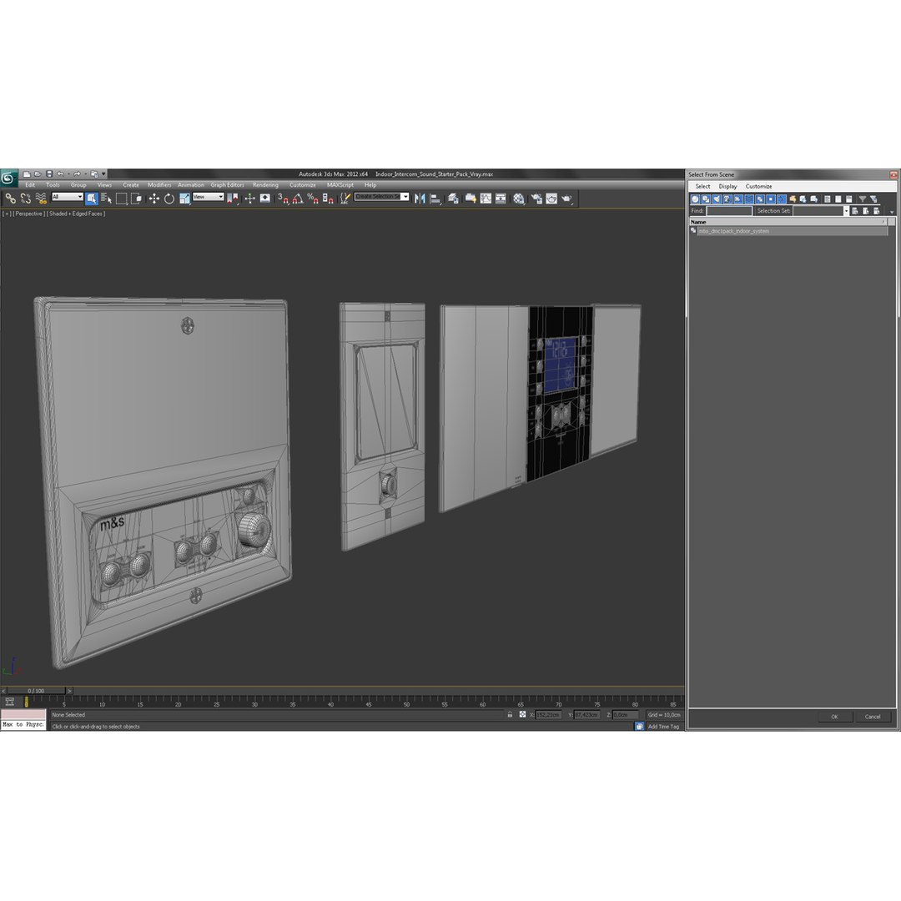The height and width of the screenshot is (901, 901).
Task: Open the quick access toolbar customize arrow
Action: click(x=104, y=174)
